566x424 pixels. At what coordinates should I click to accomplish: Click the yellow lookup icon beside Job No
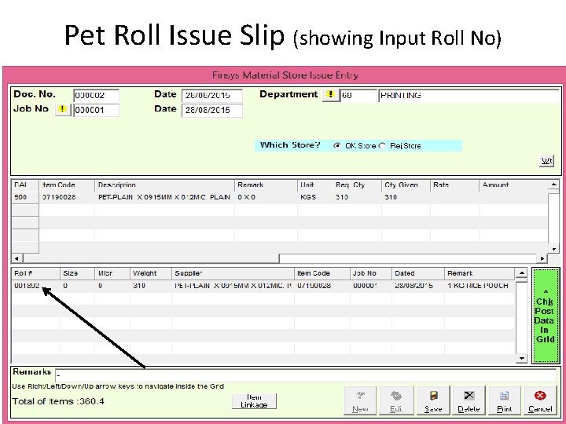point(62,110)
